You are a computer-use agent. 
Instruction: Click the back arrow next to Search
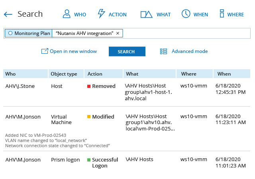(x=8, y=14)
